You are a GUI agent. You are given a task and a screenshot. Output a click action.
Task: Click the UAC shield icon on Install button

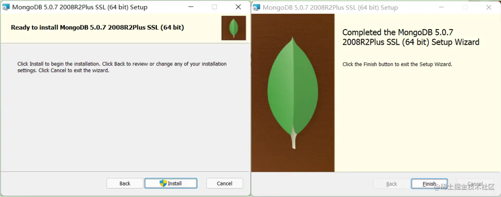pyautogui.click(x=163, y=183)
